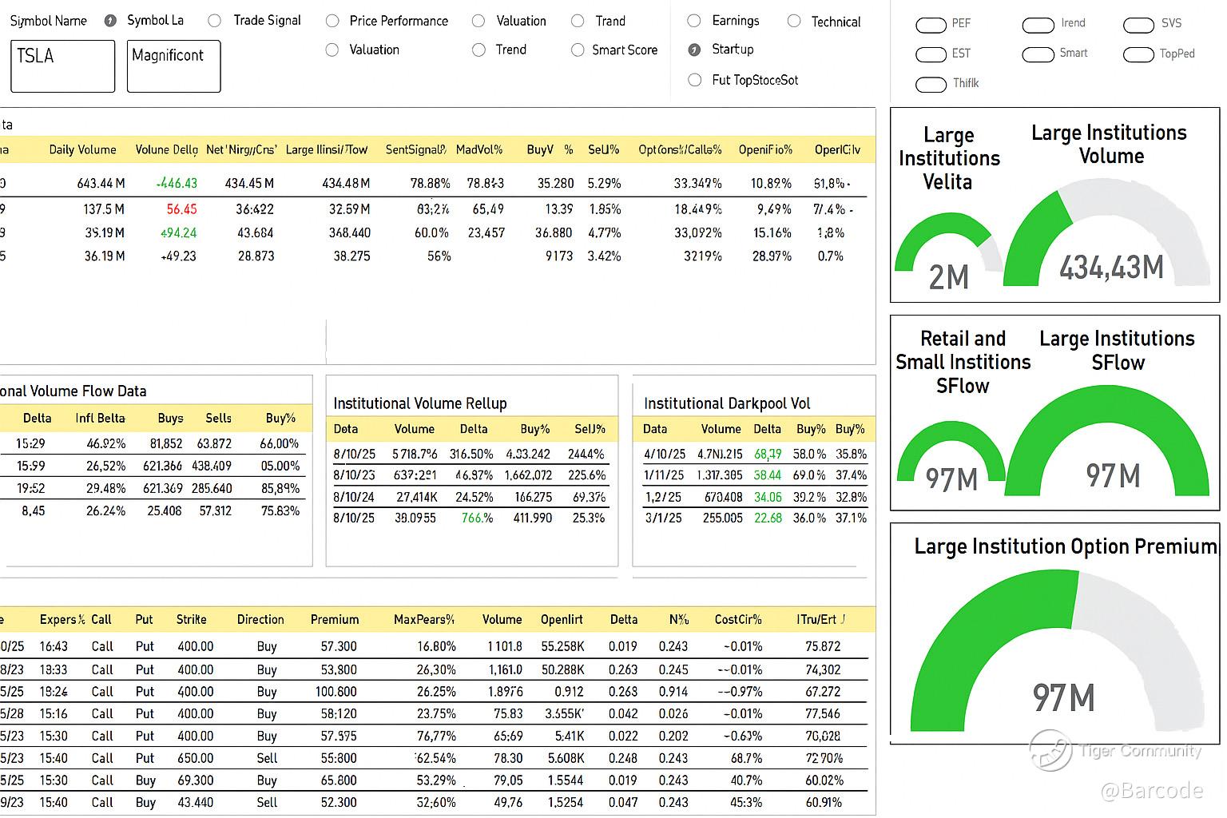Toggle the PEF pill switch

coord(931,25)
